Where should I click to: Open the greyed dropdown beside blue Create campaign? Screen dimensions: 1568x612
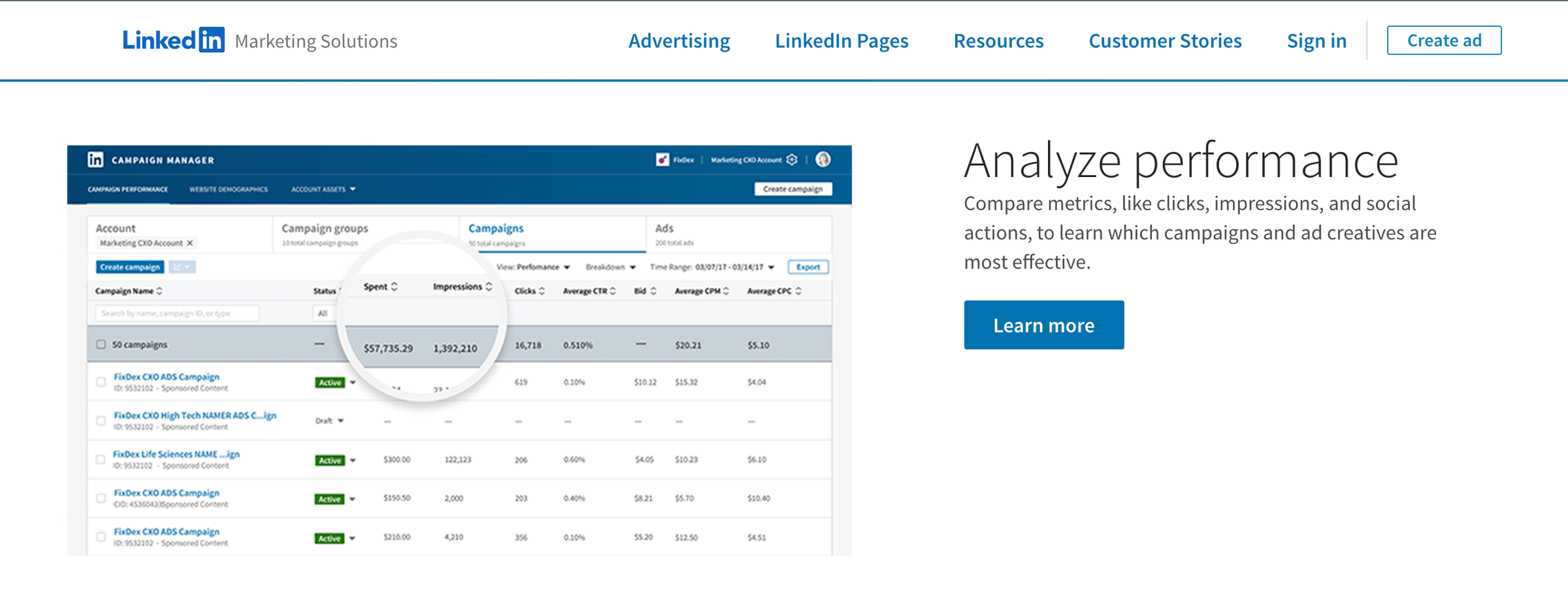pyautogui.click(x=182, y=266)
